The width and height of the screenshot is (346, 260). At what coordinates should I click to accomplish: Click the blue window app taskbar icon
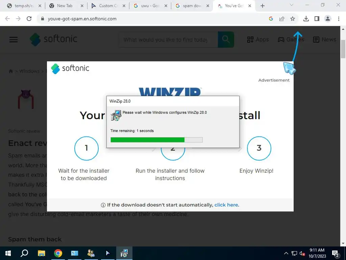[74, 253]
